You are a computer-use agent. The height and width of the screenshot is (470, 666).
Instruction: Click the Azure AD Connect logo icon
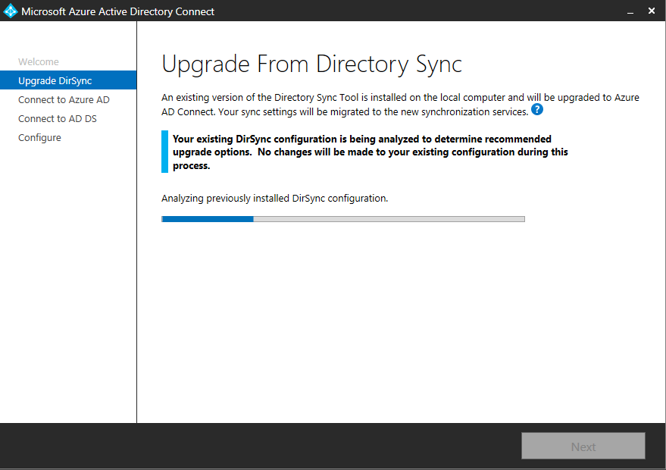point(11,11)
